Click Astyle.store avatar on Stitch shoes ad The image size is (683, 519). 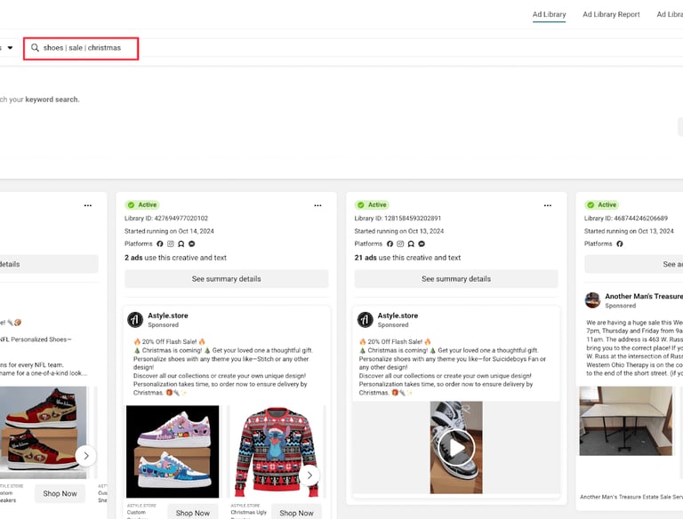(135, 320)
